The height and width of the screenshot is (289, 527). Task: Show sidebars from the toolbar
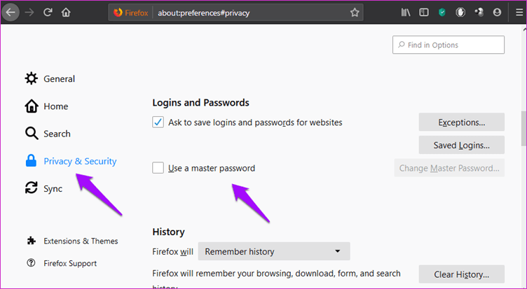tap(424, 13)
